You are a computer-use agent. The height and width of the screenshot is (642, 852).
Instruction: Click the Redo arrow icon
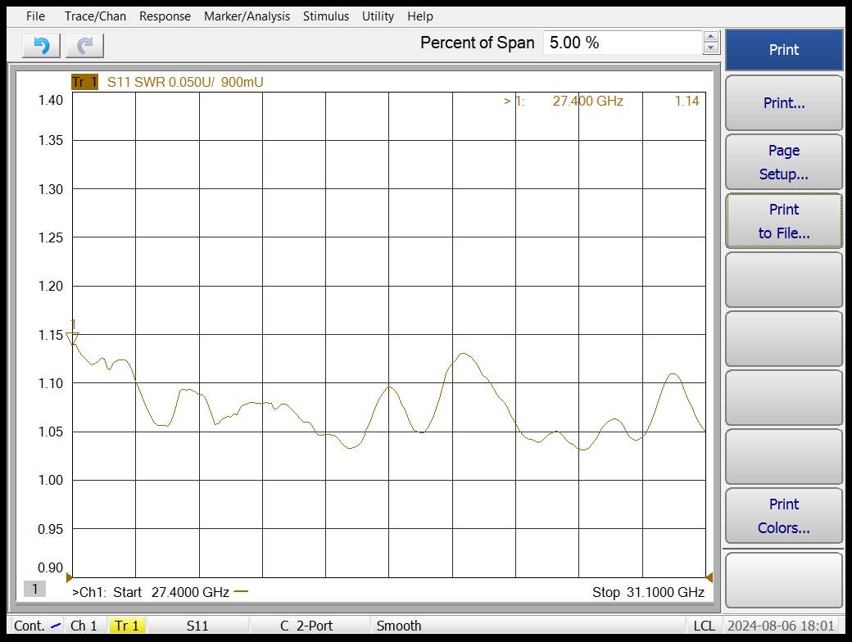pos(84,46)
